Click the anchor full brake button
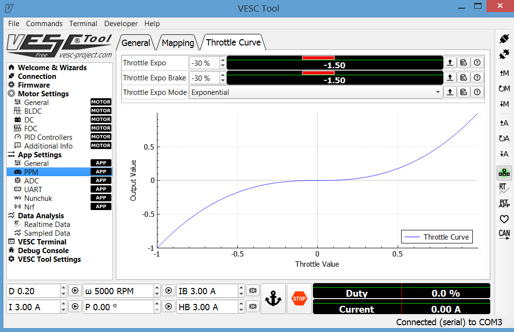This screenshot has height=332, width=514. coord(273,299)
